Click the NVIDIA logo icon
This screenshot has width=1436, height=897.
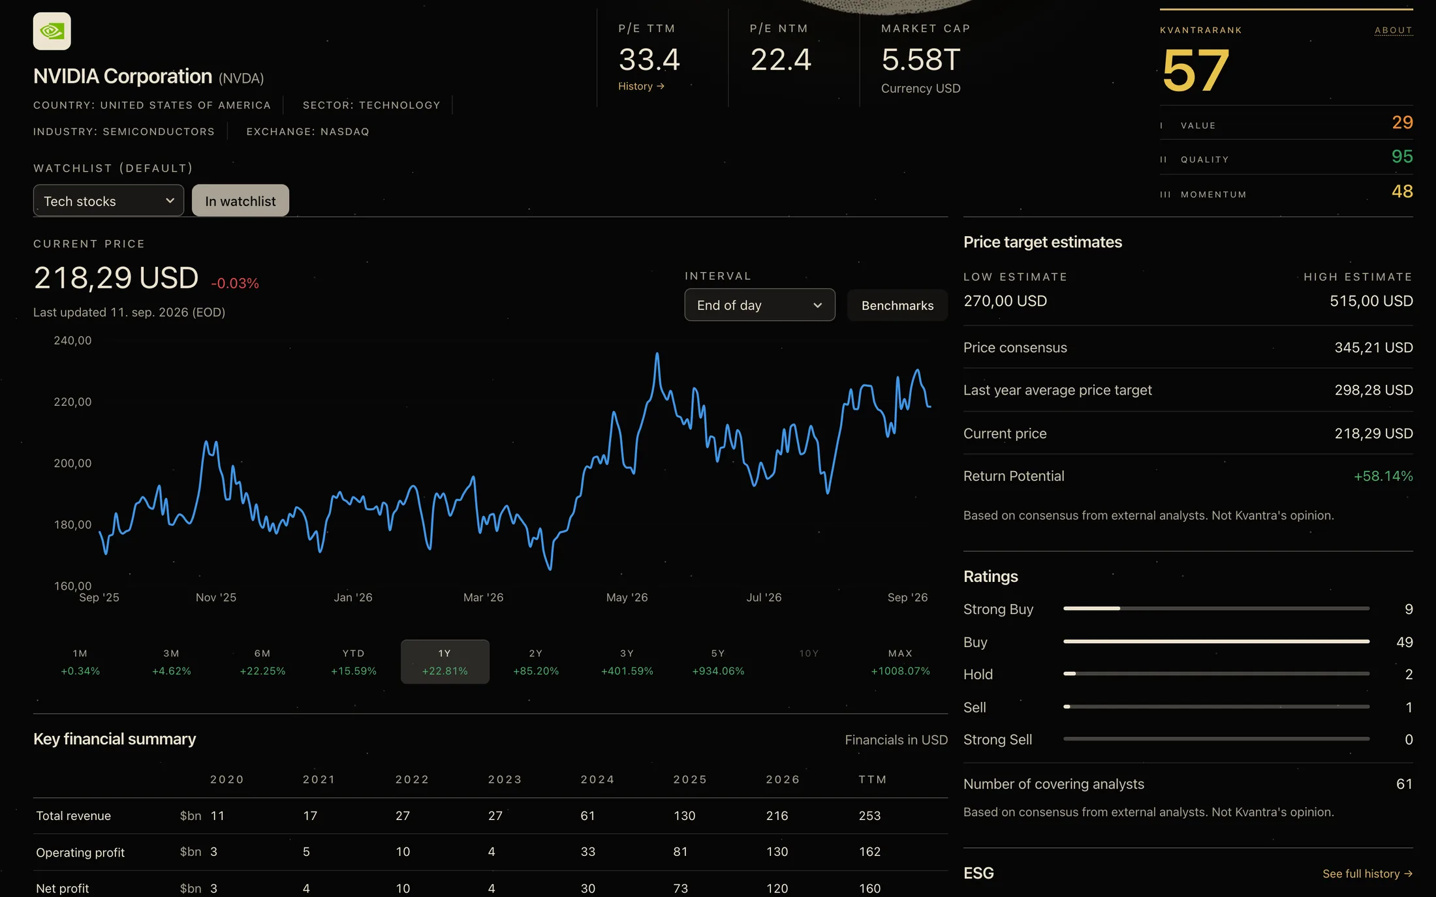52,31
